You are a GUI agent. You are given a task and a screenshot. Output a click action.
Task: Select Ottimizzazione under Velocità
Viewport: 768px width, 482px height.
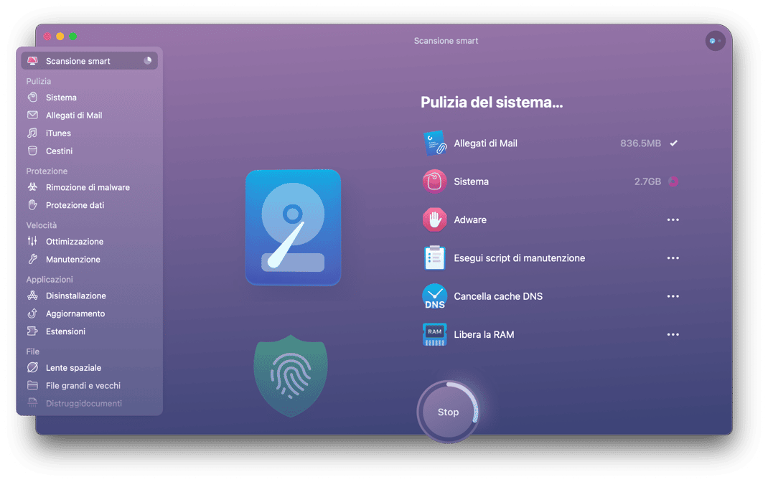point(89,241)
